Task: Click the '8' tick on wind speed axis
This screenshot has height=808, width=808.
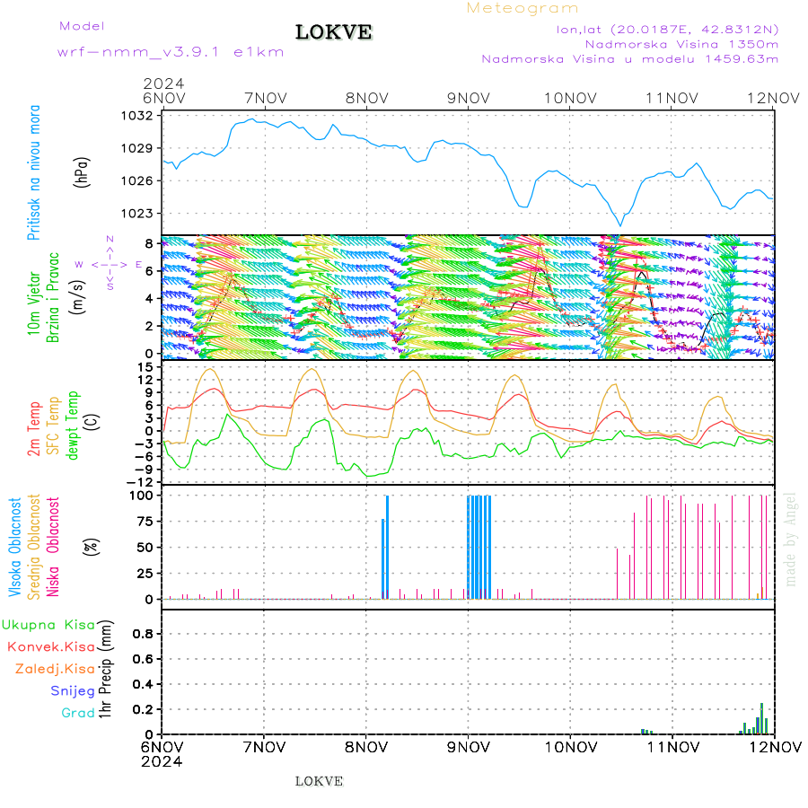Action: tap(149, 243)
